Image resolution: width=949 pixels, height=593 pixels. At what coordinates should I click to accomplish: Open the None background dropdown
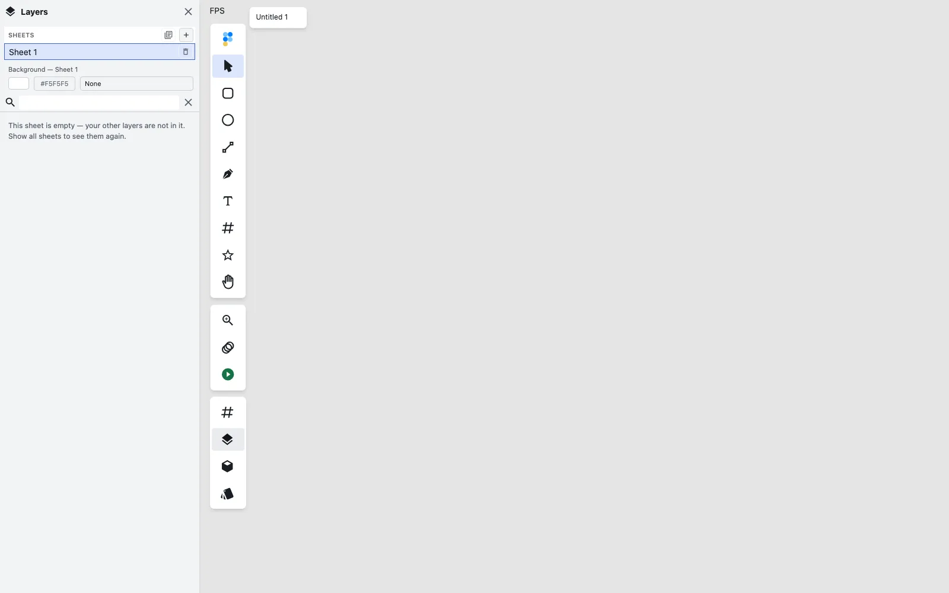point(136,84)
